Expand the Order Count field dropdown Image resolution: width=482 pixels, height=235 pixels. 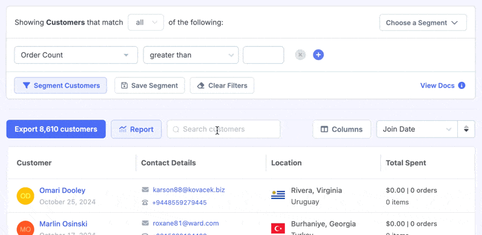[x=76, y=55]
